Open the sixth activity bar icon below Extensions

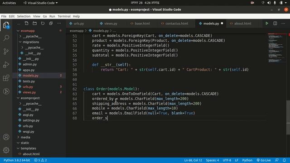pyautogui.click(x=6, y=91)
